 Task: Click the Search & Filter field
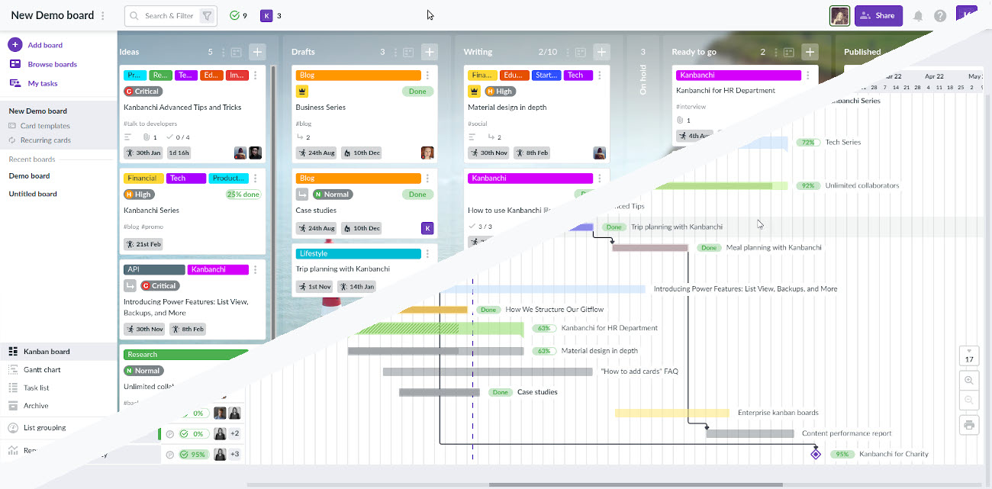tap(171, 15)
